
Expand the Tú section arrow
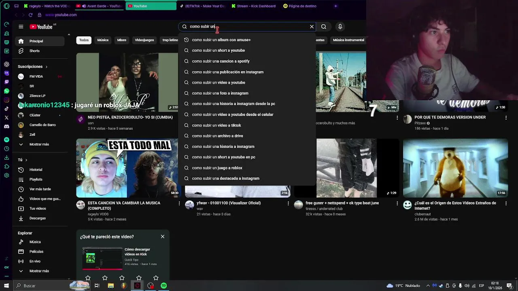(x=26, y=160)
